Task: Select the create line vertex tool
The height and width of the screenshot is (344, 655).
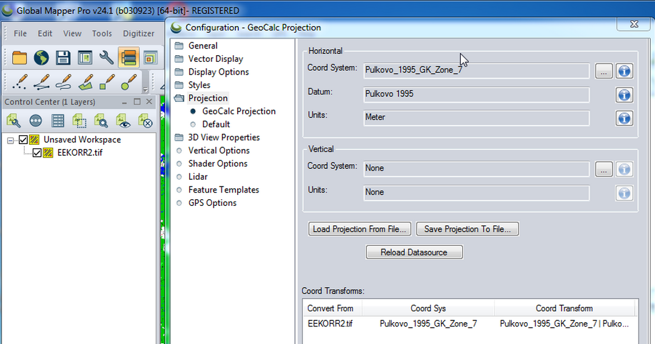Action: 41,82
